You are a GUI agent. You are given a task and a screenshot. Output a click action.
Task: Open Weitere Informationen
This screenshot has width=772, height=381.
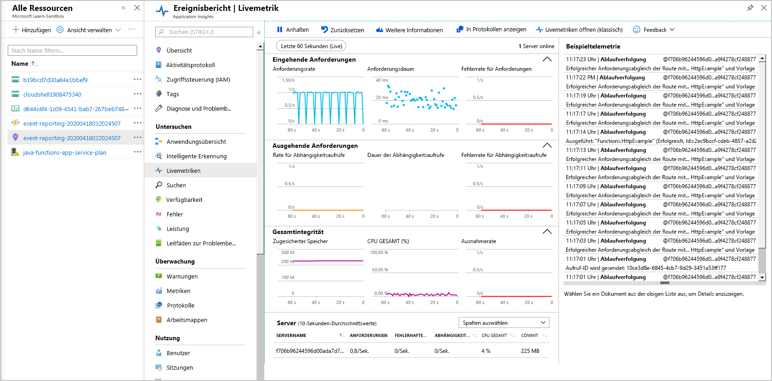pyautogui.click(x=409, y=30)
